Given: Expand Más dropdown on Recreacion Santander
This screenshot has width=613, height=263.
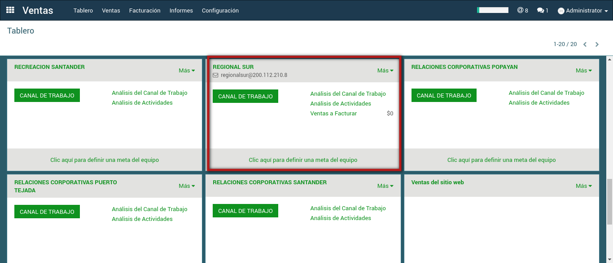Looking at the screenshot, I should point(187,70).
